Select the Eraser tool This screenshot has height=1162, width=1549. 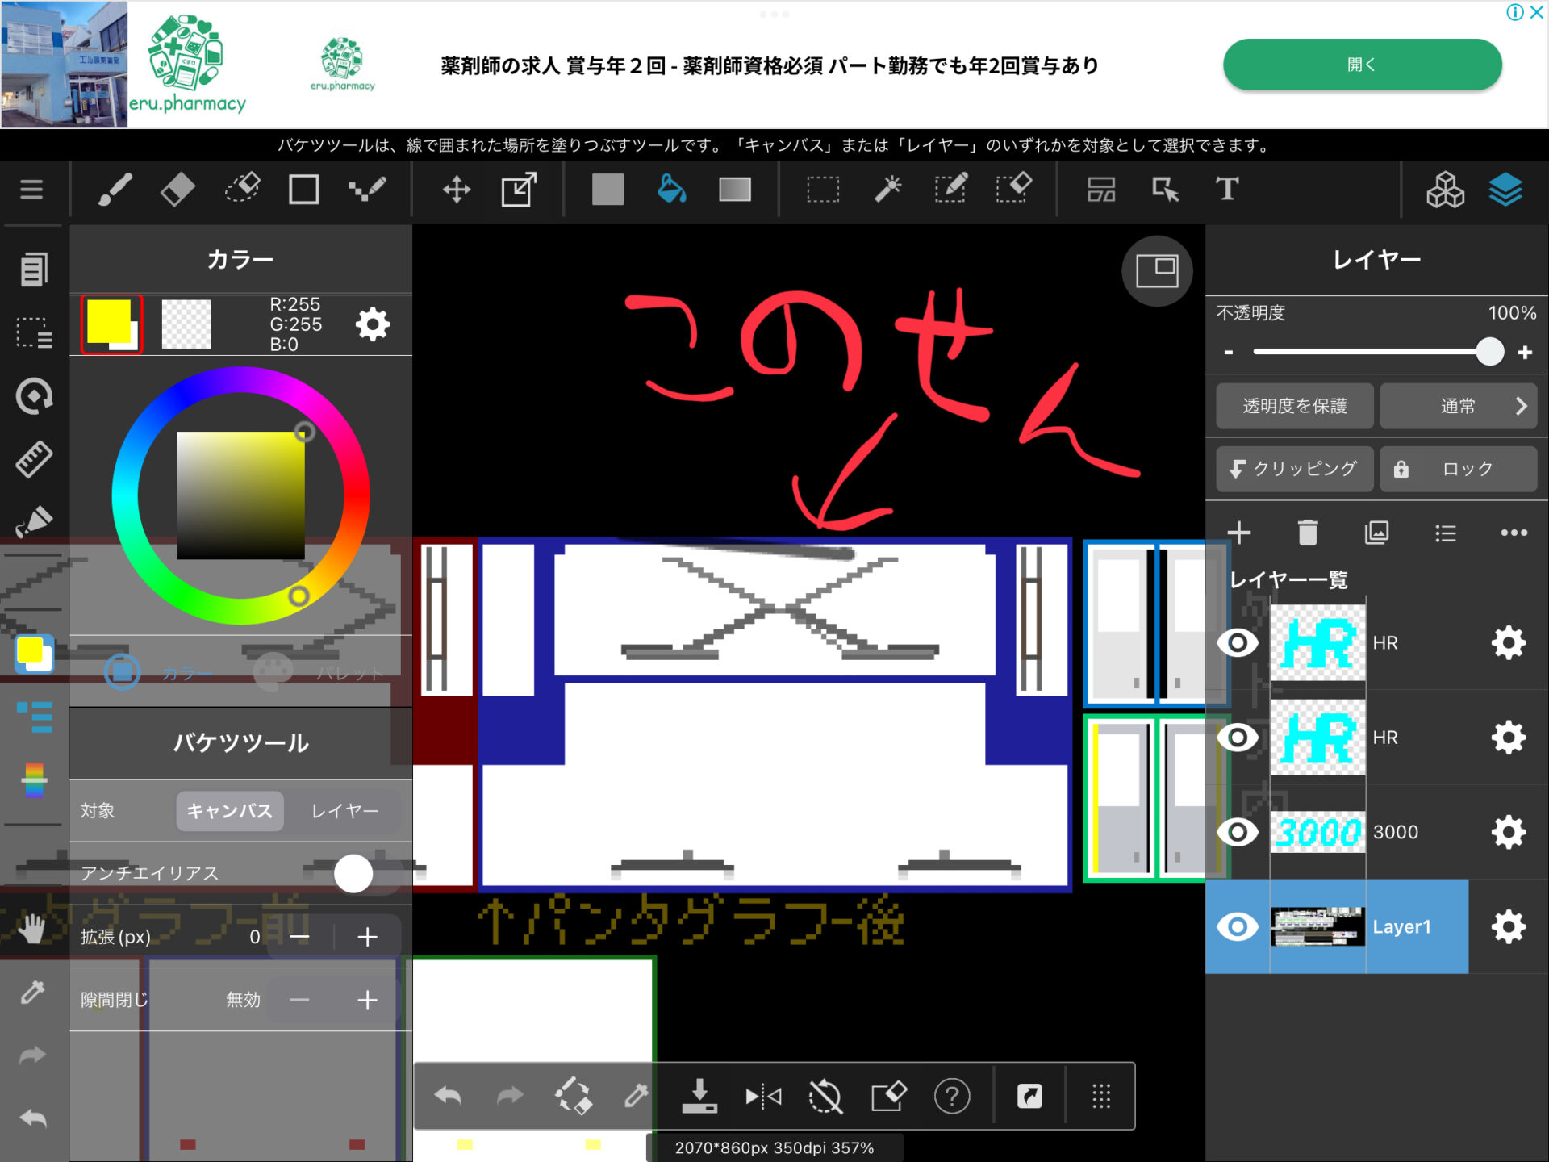tap(177, 190)
